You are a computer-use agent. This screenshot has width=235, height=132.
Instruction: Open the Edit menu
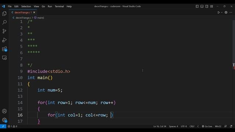(16, 6)
